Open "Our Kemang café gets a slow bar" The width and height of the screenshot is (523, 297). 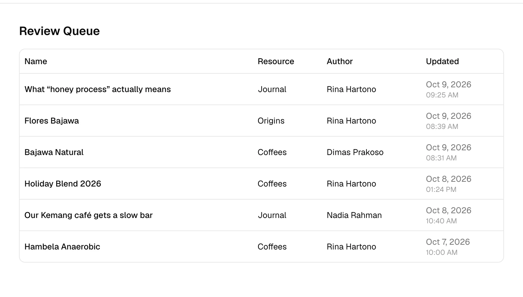(x=89, y=215)
